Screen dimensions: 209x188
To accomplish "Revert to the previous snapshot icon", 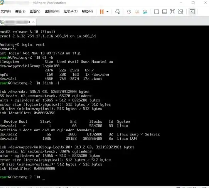I will tap(137, 12).
